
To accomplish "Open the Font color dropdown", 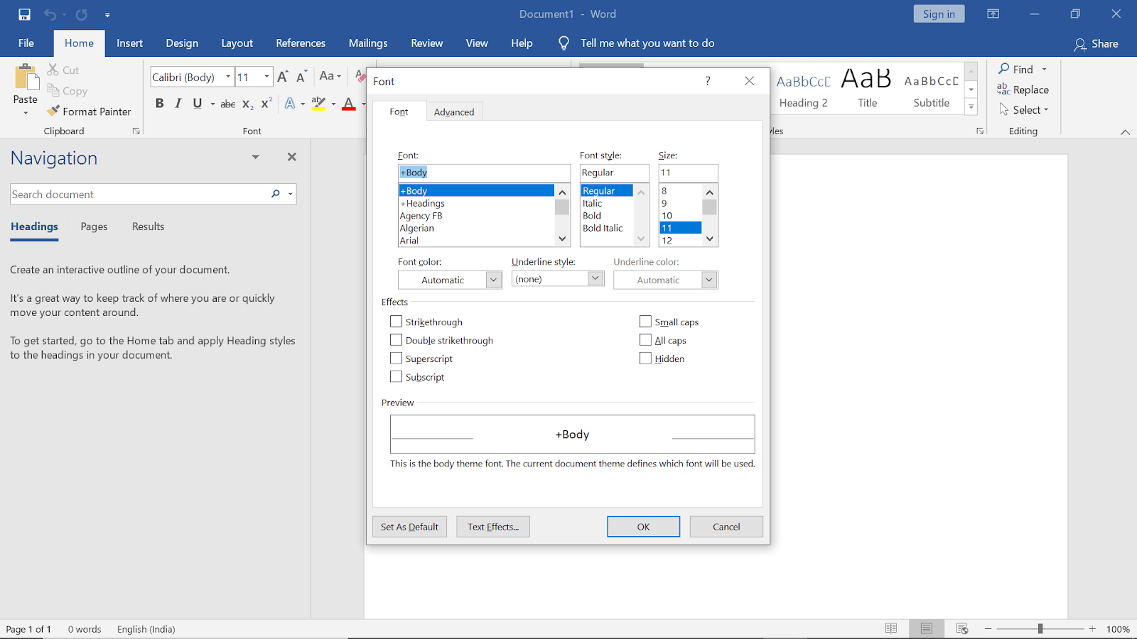I will [493, 279].
